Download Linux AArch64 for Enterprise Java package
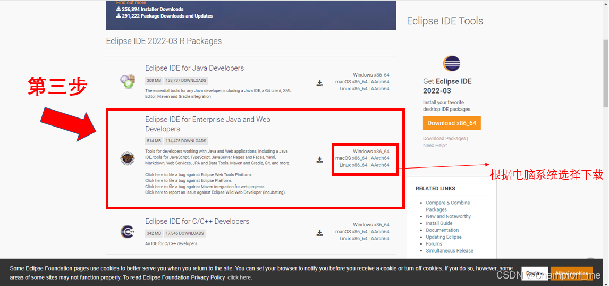The height and width of the screenshot is (286, 609). (380, 165)
